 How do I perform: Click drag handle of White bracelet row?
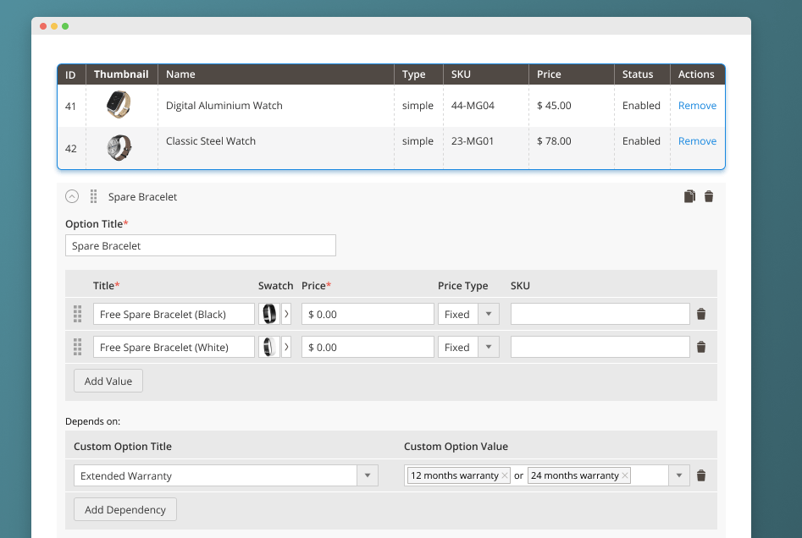click(x=78, y=347)
